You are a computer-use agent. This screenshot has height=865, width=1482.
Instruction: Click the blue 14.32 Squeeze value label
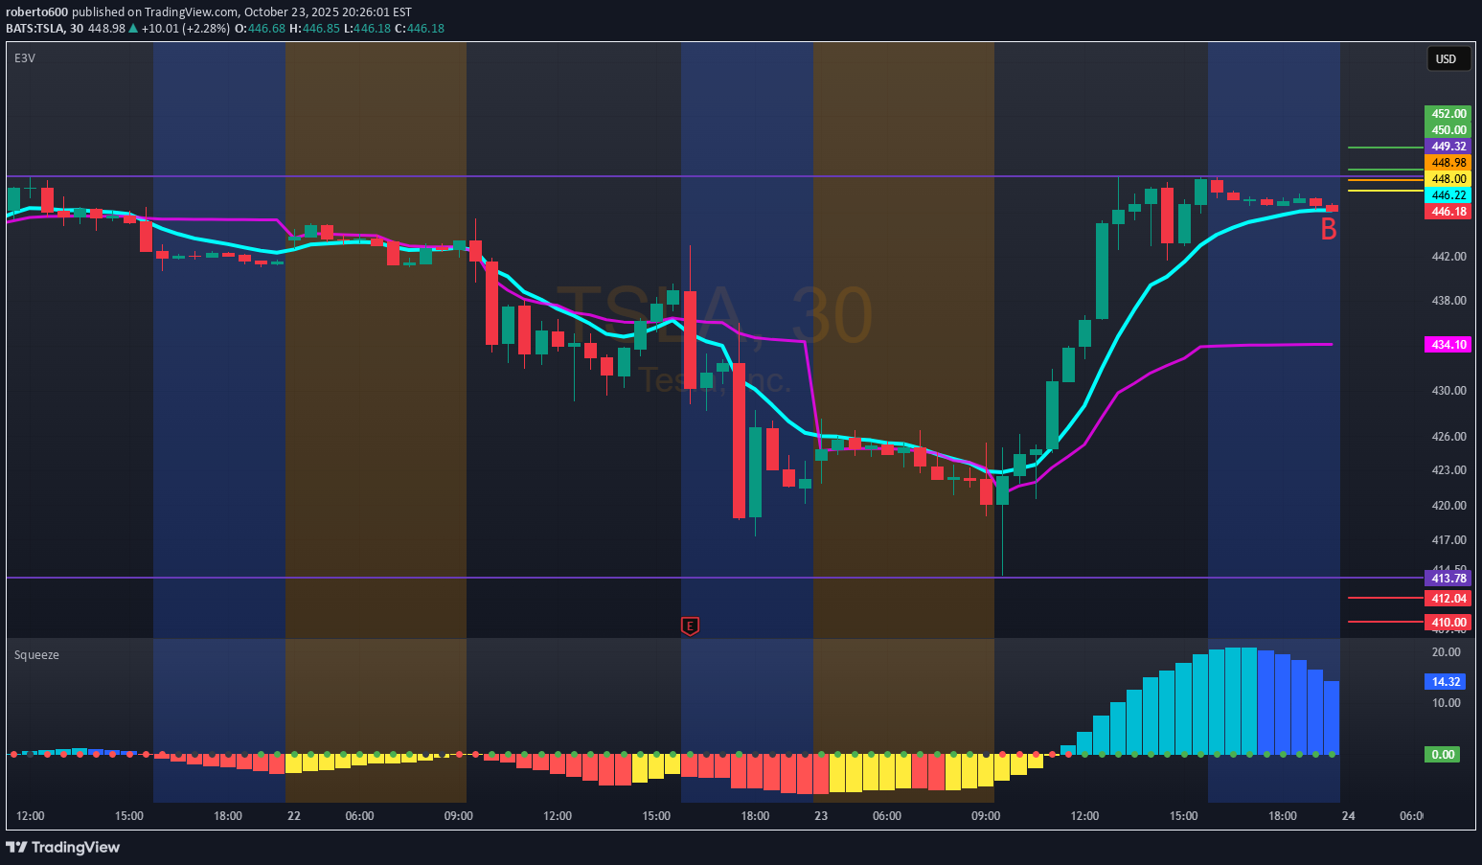point(1446,682)
